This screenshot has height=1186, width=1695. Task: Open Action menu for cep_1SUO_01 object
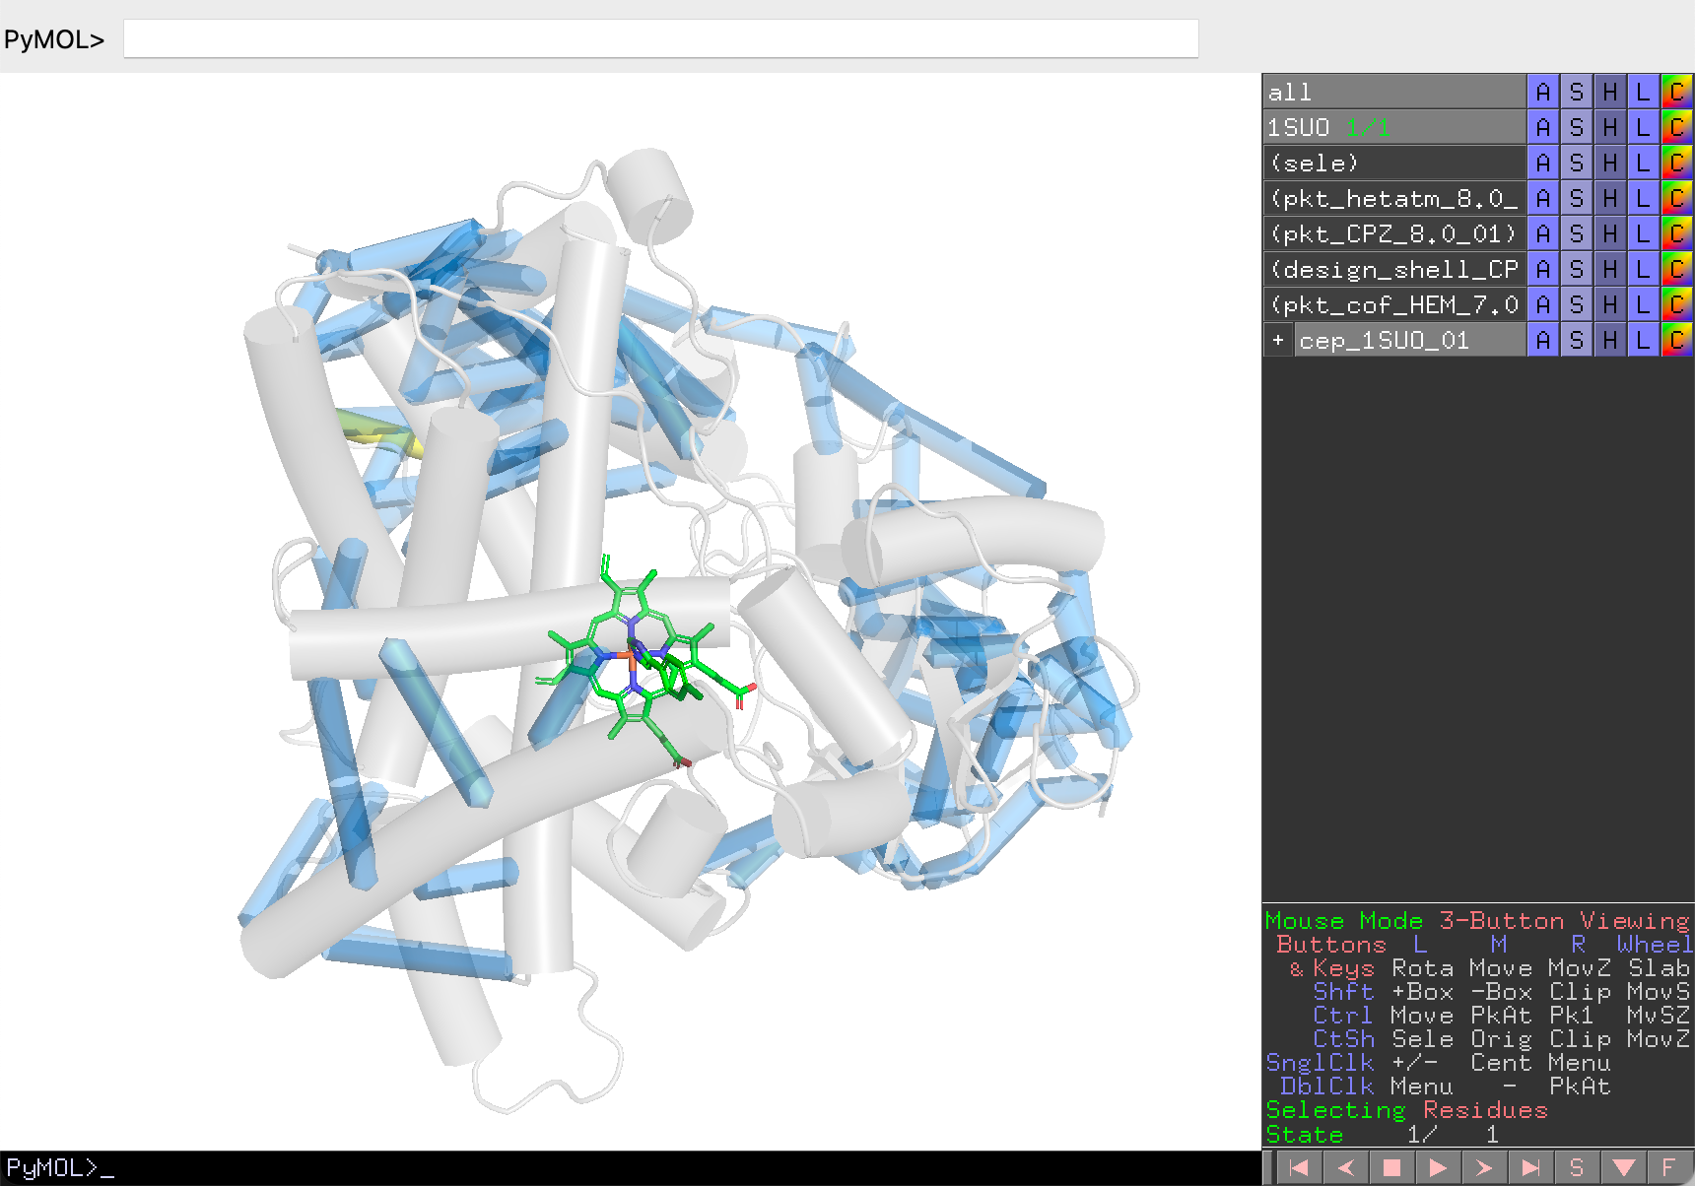tap(1543, 340)
